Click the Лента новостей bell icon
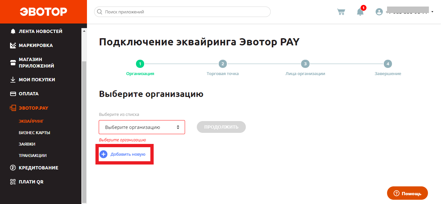The height and width of the screenshot is (204, 441). [x=13, y=31]
